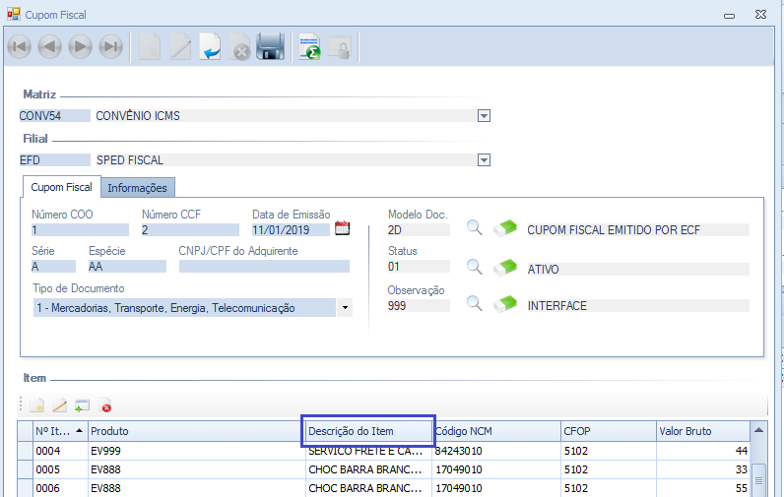Open the Tipo de Documento dropdown
Image resolution: width=784 pixels, height=497 pixels.
tap(345, 308)
